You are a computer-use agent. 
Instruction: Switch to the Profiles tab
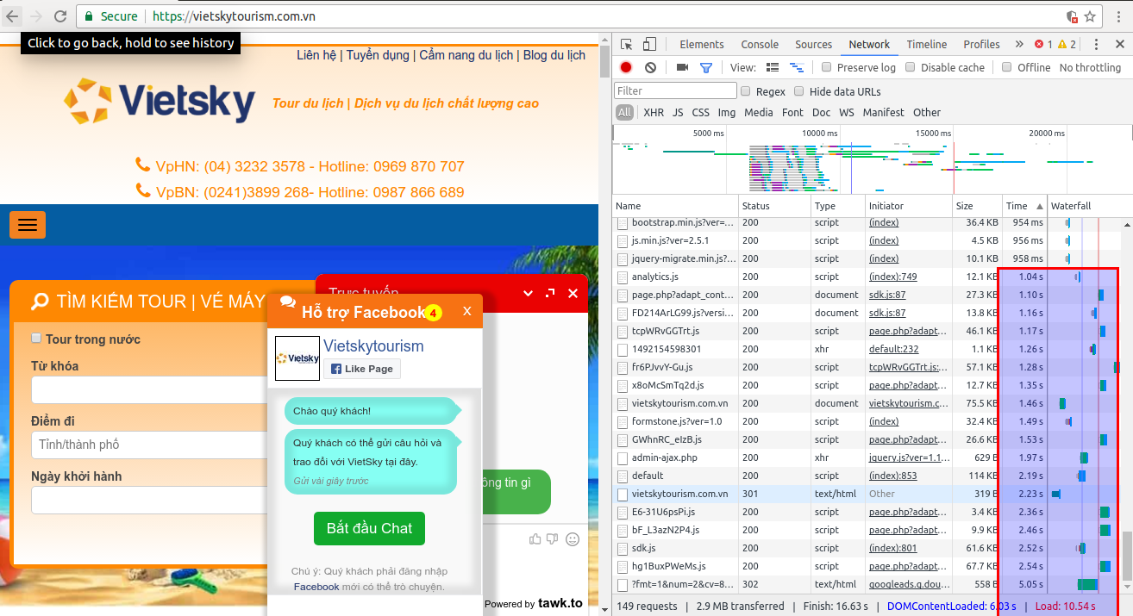click(981, 44)
